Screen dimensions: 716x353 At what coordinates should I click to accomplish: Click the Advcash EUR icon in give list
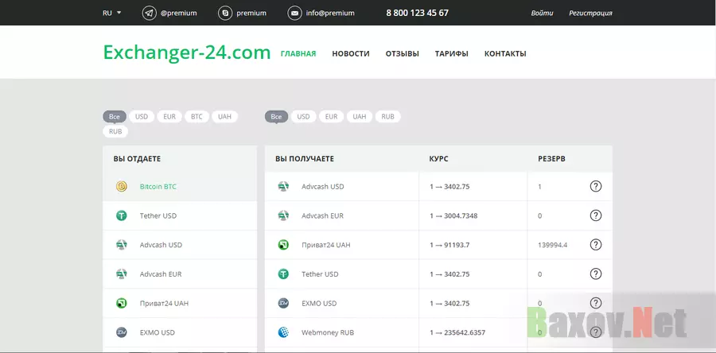[122, 274]
